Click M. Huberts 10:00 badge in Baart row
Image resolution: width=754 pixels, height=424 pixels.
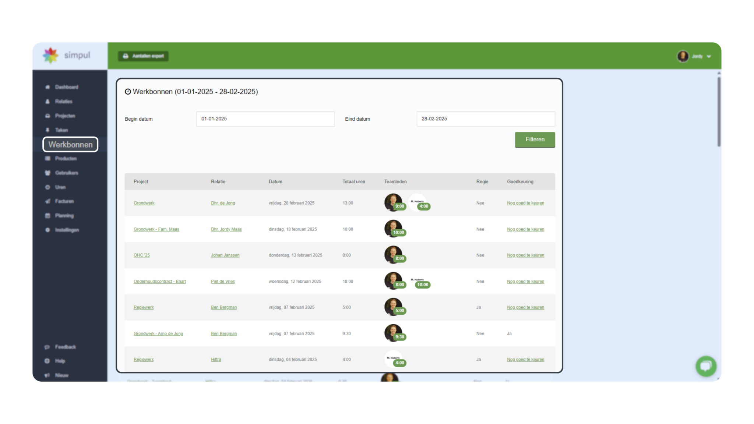[423, 285]
